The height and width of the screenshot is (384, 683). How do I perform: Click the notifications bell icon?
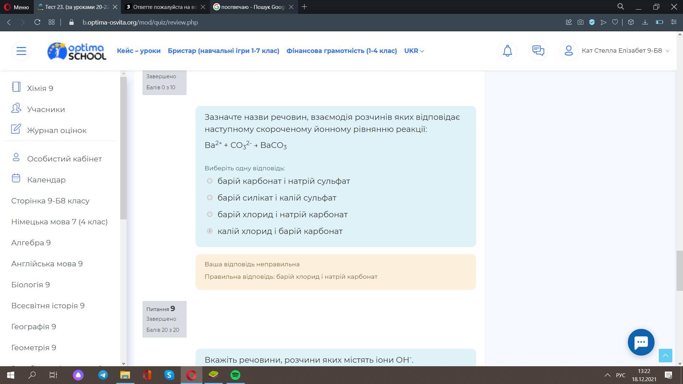507,51
